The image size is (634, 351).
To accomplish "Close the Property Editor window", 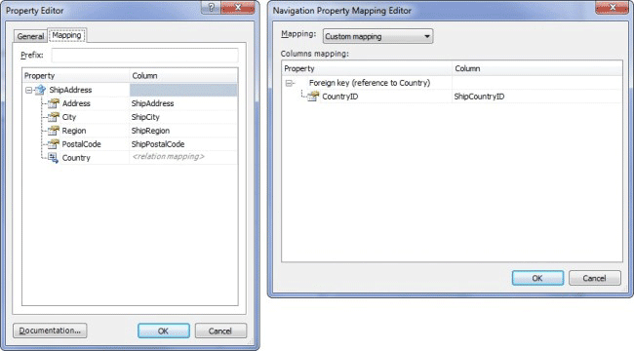I will coord(238,7).
